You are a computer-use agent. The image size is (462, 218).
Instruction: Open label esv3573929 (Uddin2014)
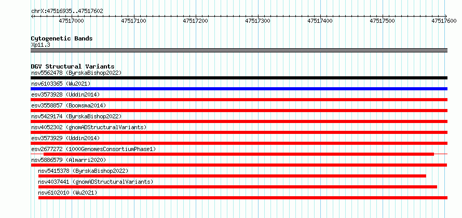click(x=65, y=138)
